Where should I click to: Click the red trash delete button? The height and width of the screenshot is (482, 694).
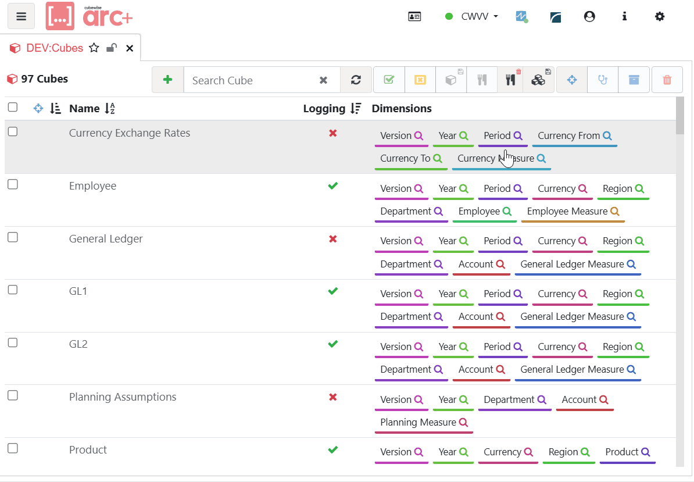coord(667,80)
